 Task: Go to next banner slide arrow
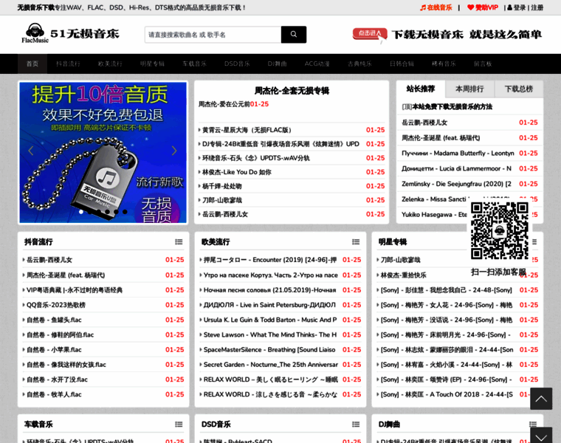pyautogui.click(x=174, y=151)
